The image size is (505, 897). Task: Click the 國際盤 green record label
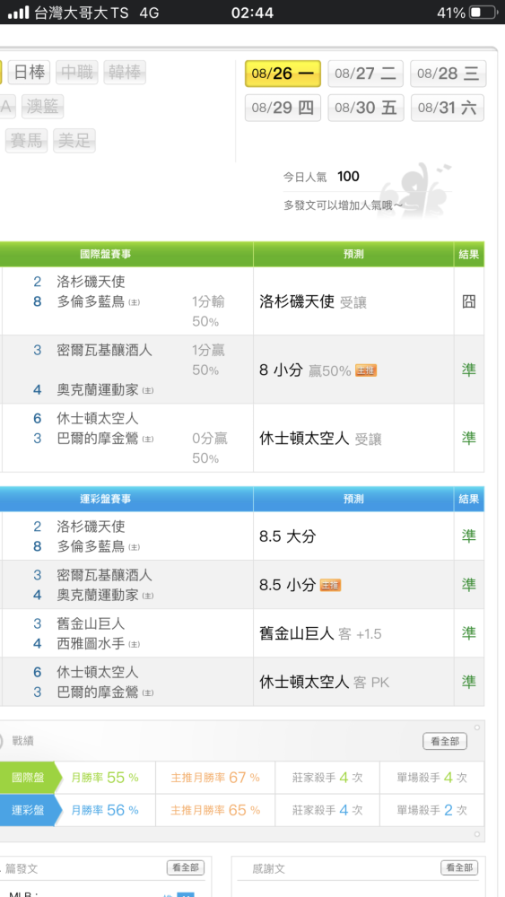point(28,778)
